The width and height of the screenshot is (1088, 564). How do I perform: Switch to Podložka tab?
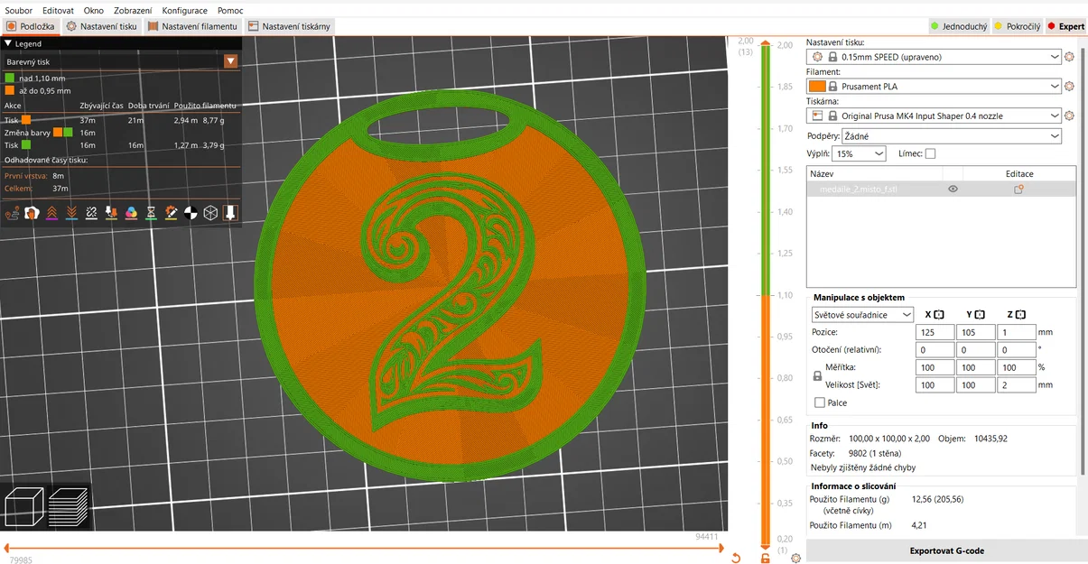click(32, 26)
